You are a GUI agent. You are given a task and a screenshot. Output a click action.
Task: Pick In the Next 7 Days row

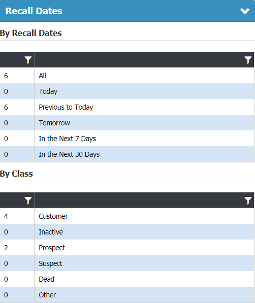click(x=127, y=139)
